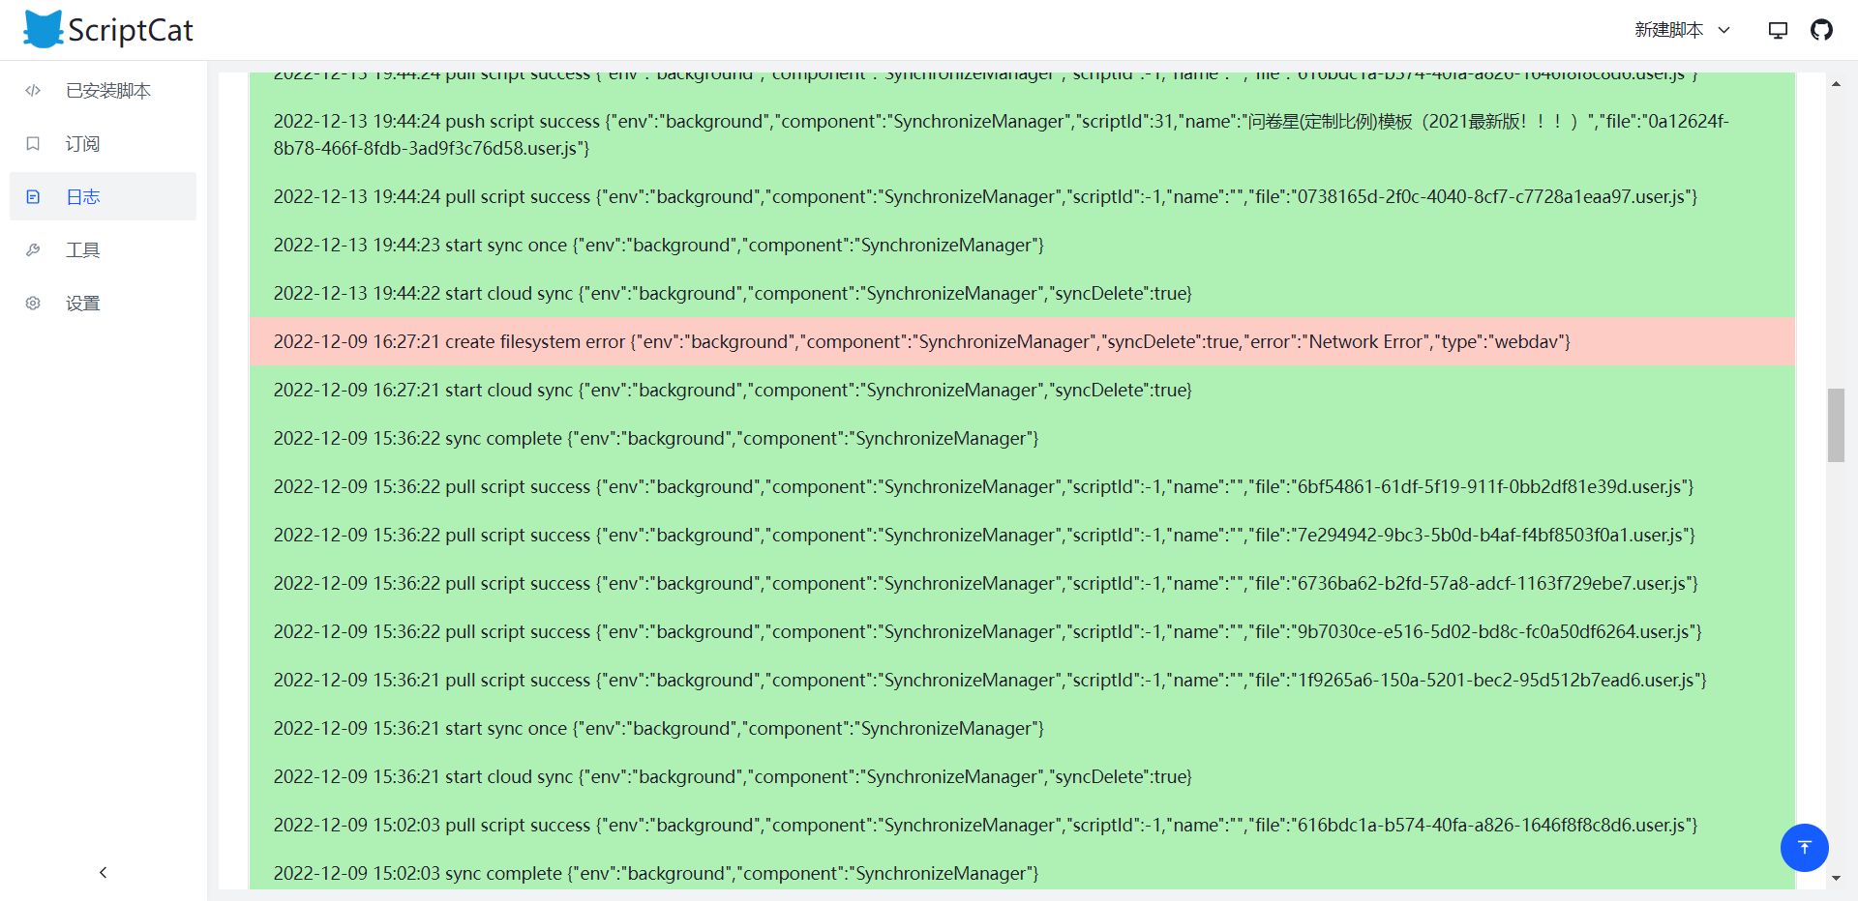Viewport: 1858px width, 901px height.
Task: Switch to the 订阅 section
Action: pyautogui.click(x=83, y=143)
